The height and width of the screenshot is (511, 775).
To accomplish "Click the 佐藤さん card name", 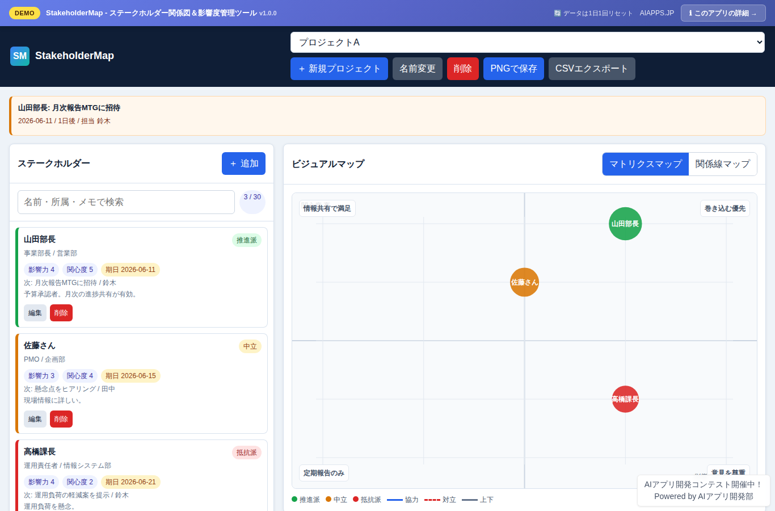I will 40,346.
